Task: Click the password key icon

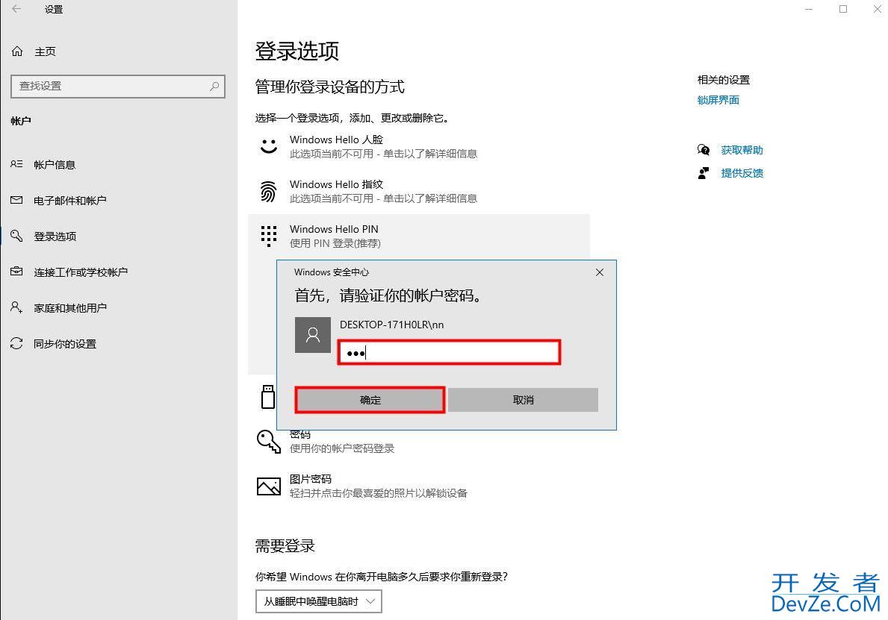Action: point(268,441)
